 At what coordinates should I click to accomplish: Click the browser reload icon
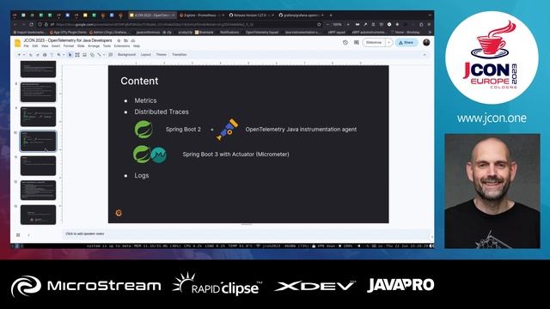pyautogui.click(x=31, y=25)
